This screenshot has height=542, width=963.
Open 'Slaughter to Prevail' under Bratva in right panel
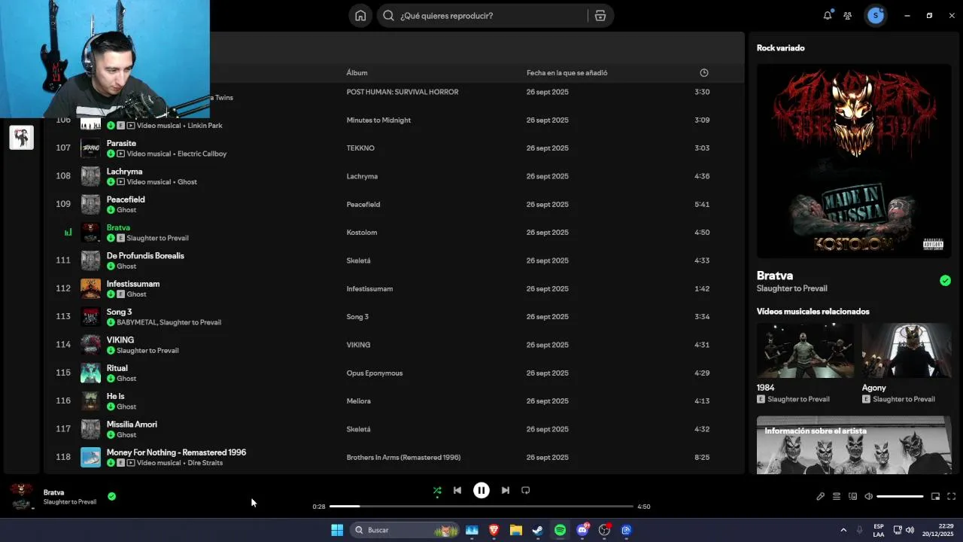(792, 288)
